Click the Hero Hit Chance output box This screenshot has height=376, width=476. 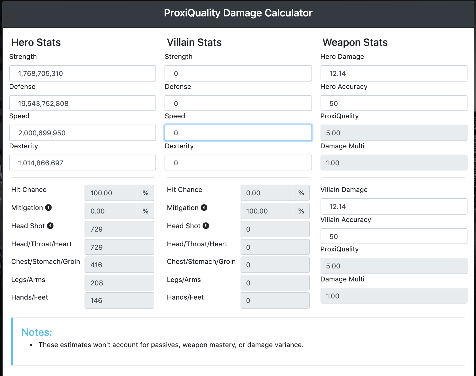(x=111, y=193)
